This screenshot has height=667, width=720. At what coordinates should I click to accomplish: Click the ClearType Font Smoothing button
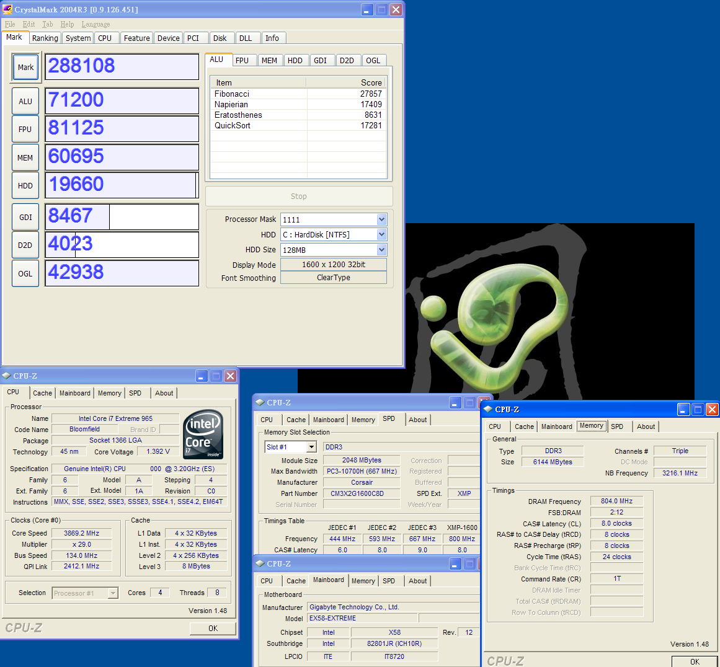coord(334,278)
